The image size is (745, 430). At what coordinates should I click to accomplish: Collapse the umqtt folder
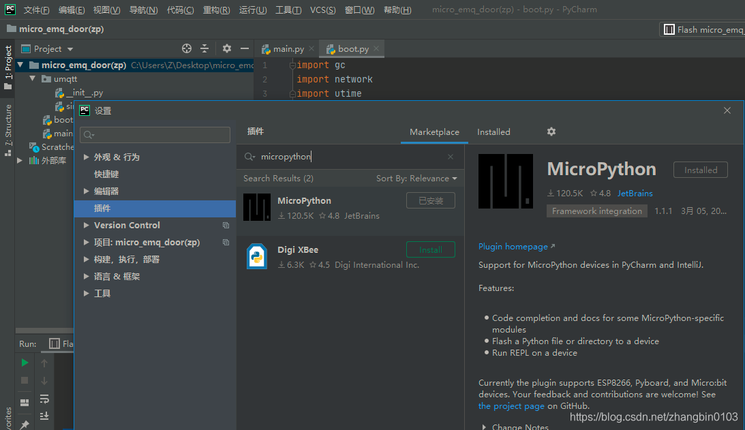click(32, 78)
